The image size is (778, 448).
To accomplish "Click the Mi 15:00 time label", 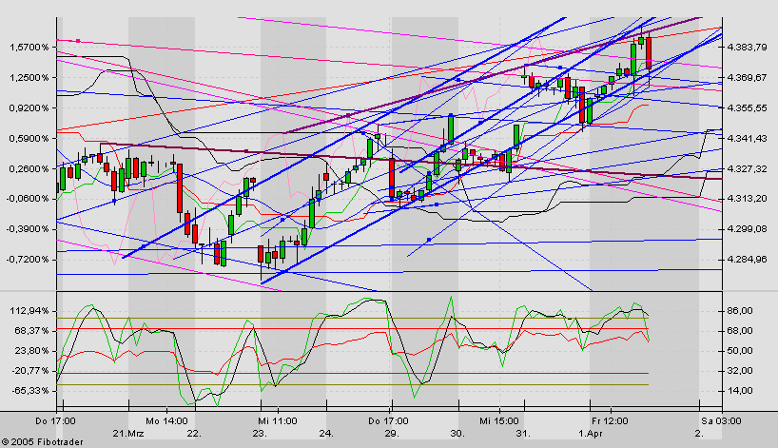I will [499, 421].
